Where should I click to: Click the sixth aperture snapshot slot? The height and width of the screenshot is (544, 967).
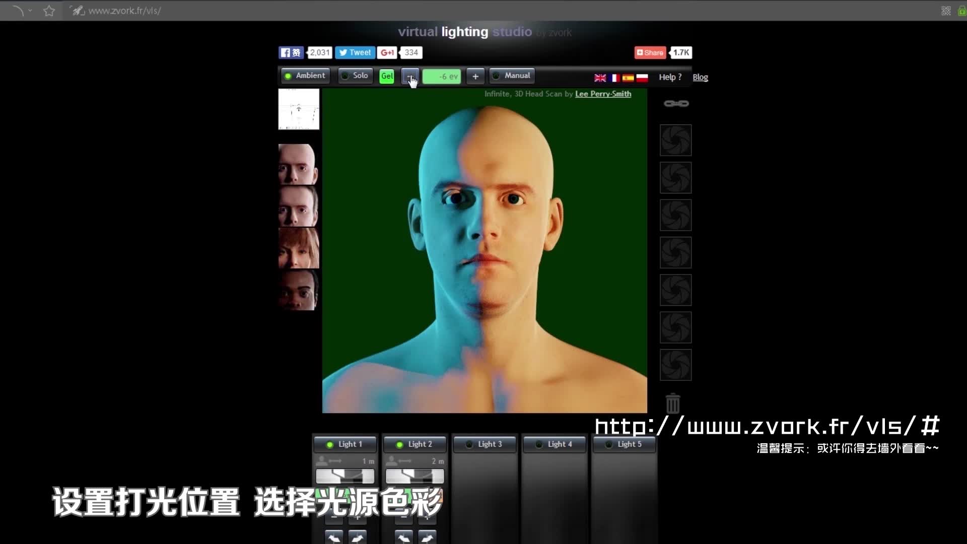pos(676,327)
